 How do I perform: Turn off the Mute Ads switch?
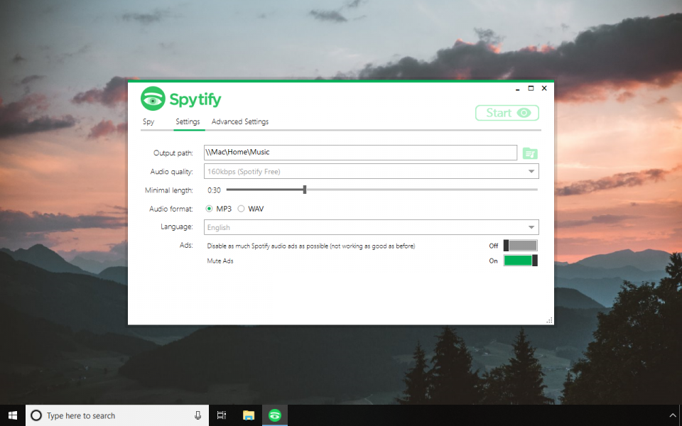point(520,261)
